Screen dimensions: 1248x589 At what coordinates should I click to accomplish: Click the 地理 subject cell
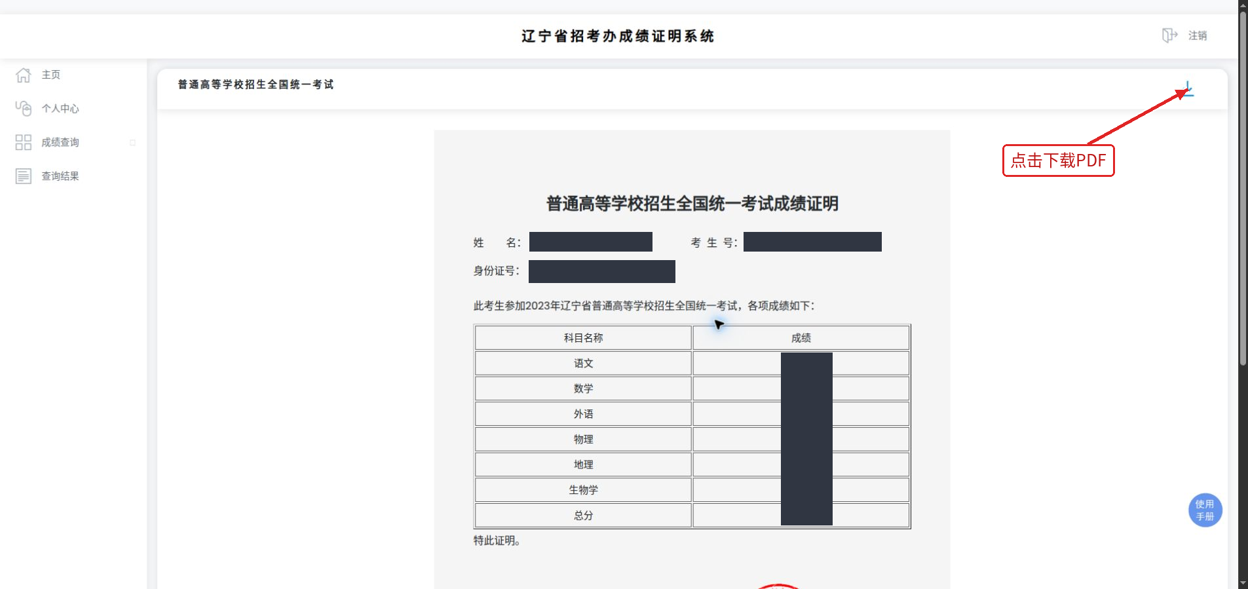(583, 465)
